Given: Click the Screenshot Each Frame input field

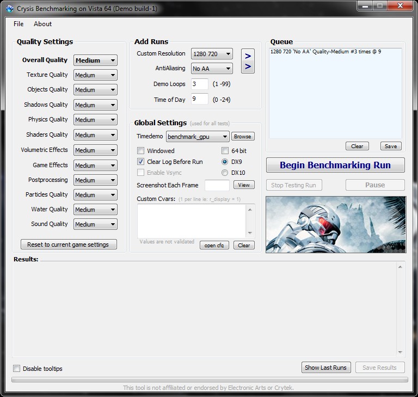Looking at the screenshot, I should (x=217, y=185).
